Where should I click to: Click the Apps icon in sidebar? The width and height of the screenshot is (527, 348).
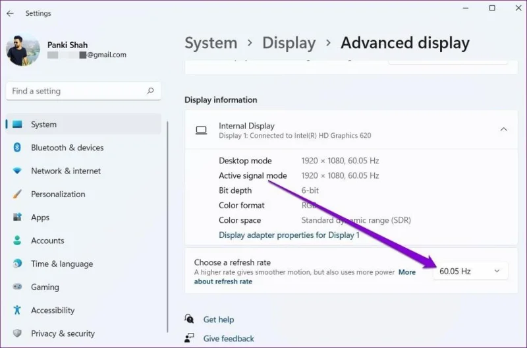click(x=17, y=217)
